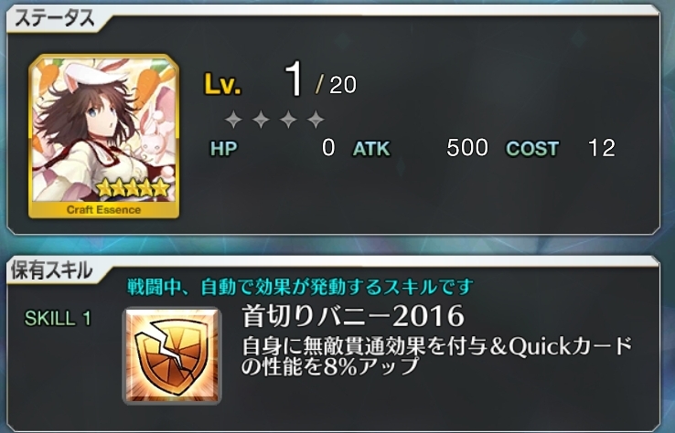
Task: Tap the bunny girl Craft Essence portrait
Action: [x=103, y=136]
